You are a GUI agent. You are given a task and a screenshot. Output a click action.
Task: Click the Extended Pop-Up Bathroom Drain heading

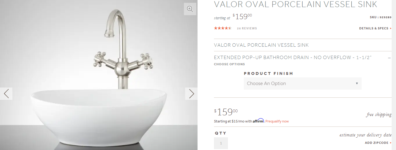pyautogui.click(x=293, y=58)
